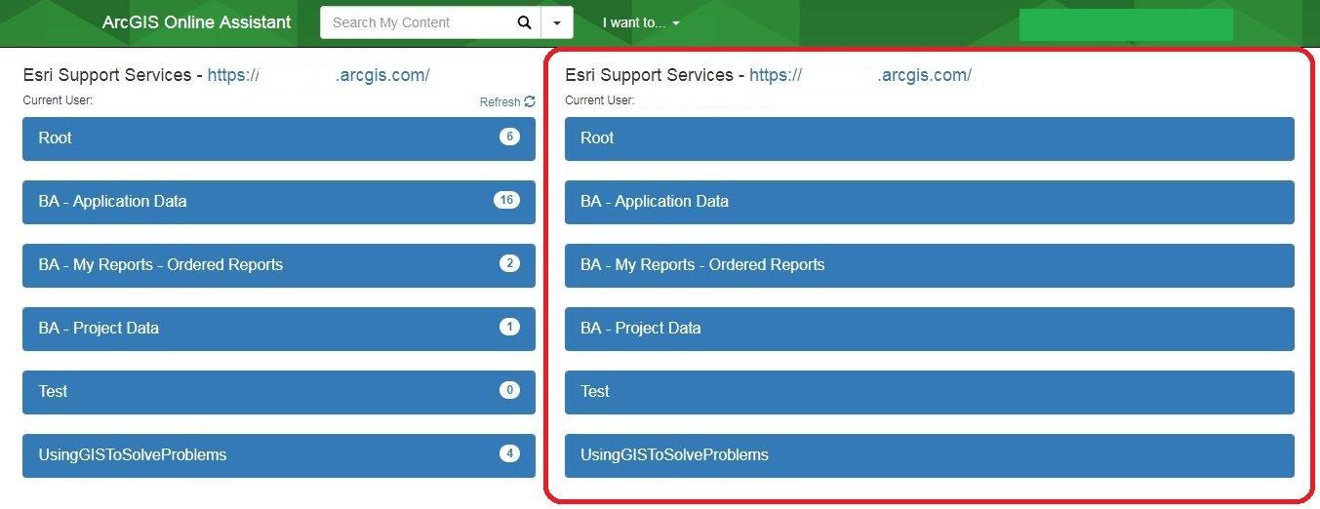Open UsingGISToSolveProblems in right panel

[930, 455]
